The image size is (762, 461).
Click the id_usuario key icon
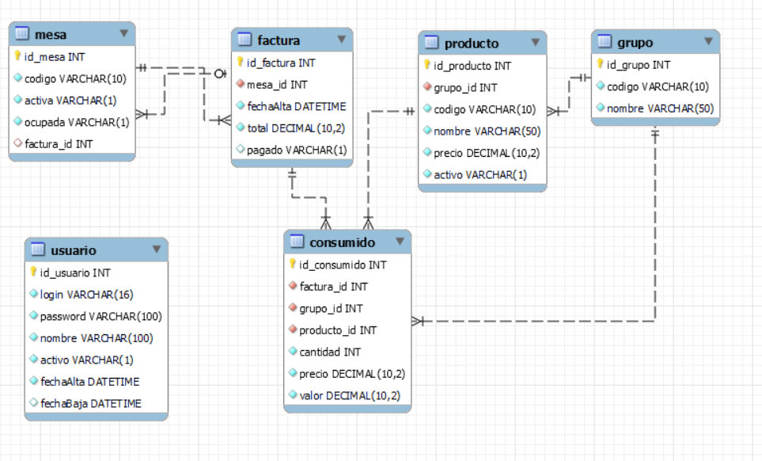pos(33,272)
